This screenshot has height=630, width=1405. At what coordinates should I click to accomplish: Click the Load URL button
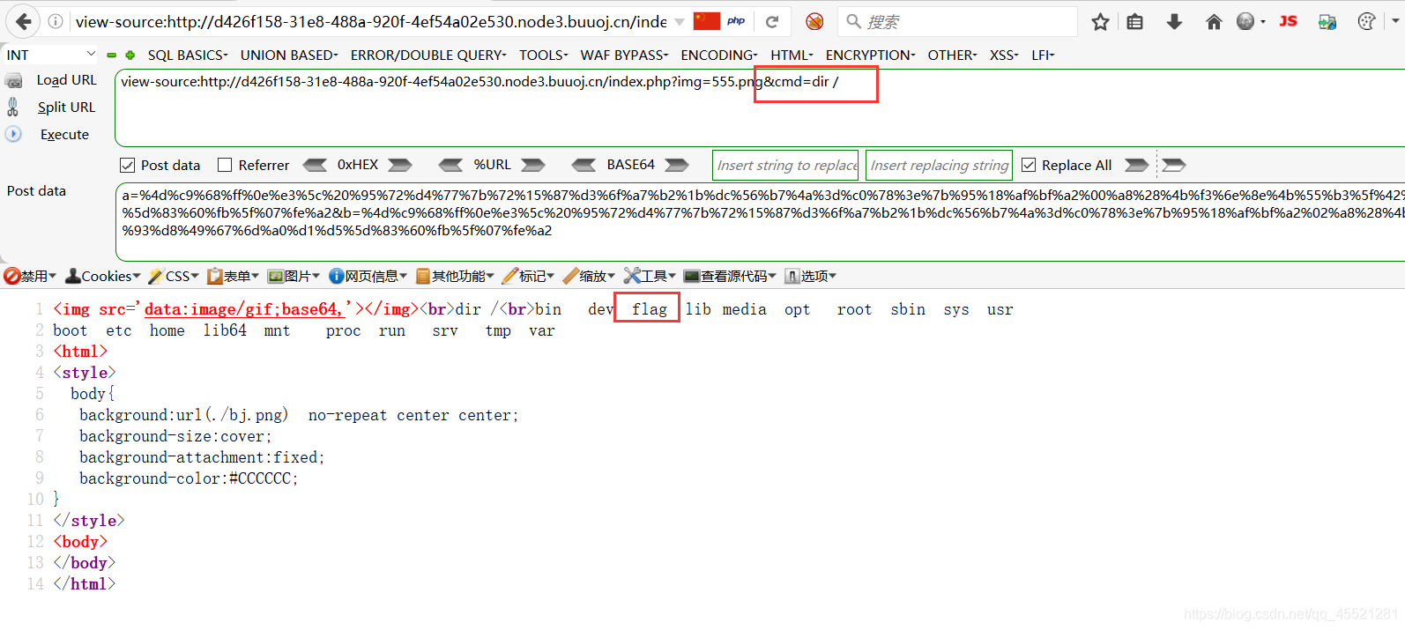(x=66, y=80)
